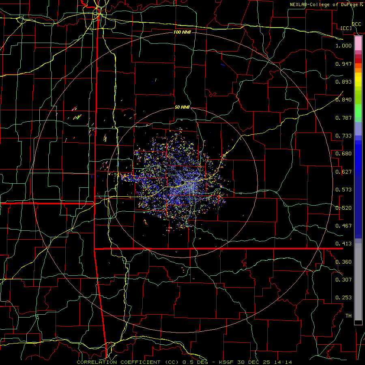Image resolution: width=365 pixels, height=365 pixels.
Task: Click the 14:14 timestamp
Action: pos(284,362)
